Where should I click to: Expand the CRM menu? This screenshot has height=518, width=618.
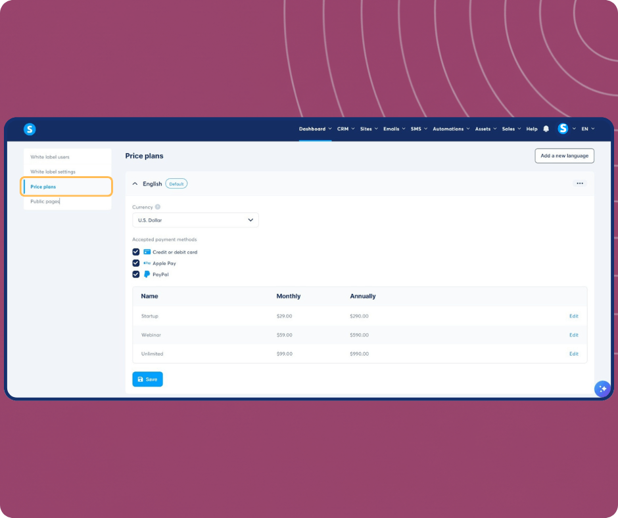[x=345, y=129]
